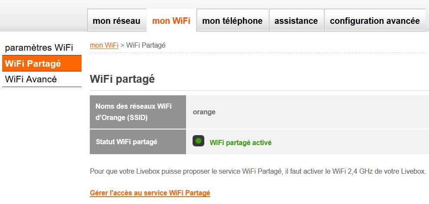Viewport: 429px width, 204px height.
Task: Click WiFi Partagé in the breadcrumb trail
Action: pos(146,45)
